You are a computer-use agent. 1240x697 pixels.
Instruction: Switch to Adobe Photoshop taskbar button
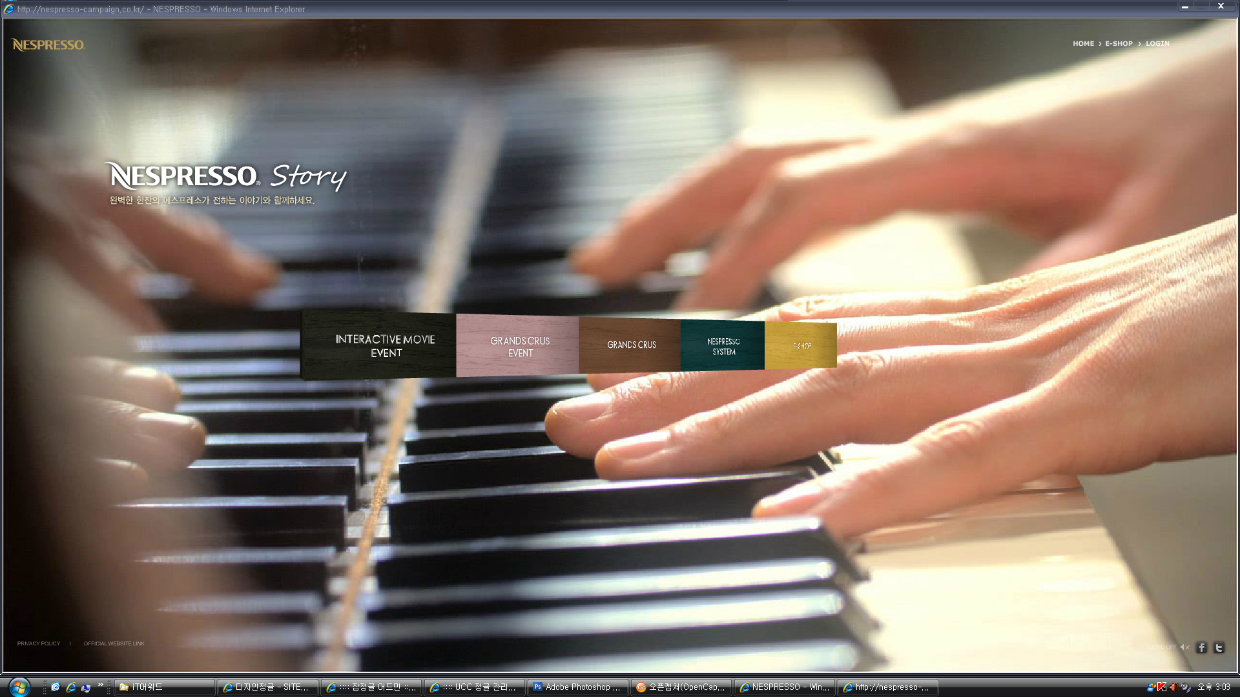(x=577, y=687)
